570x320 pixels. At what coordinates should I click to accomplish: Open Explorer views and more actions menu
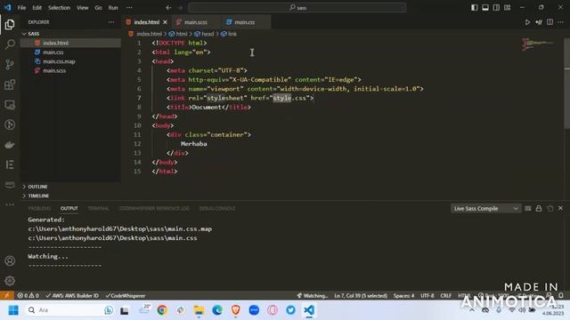click(111, 22)
